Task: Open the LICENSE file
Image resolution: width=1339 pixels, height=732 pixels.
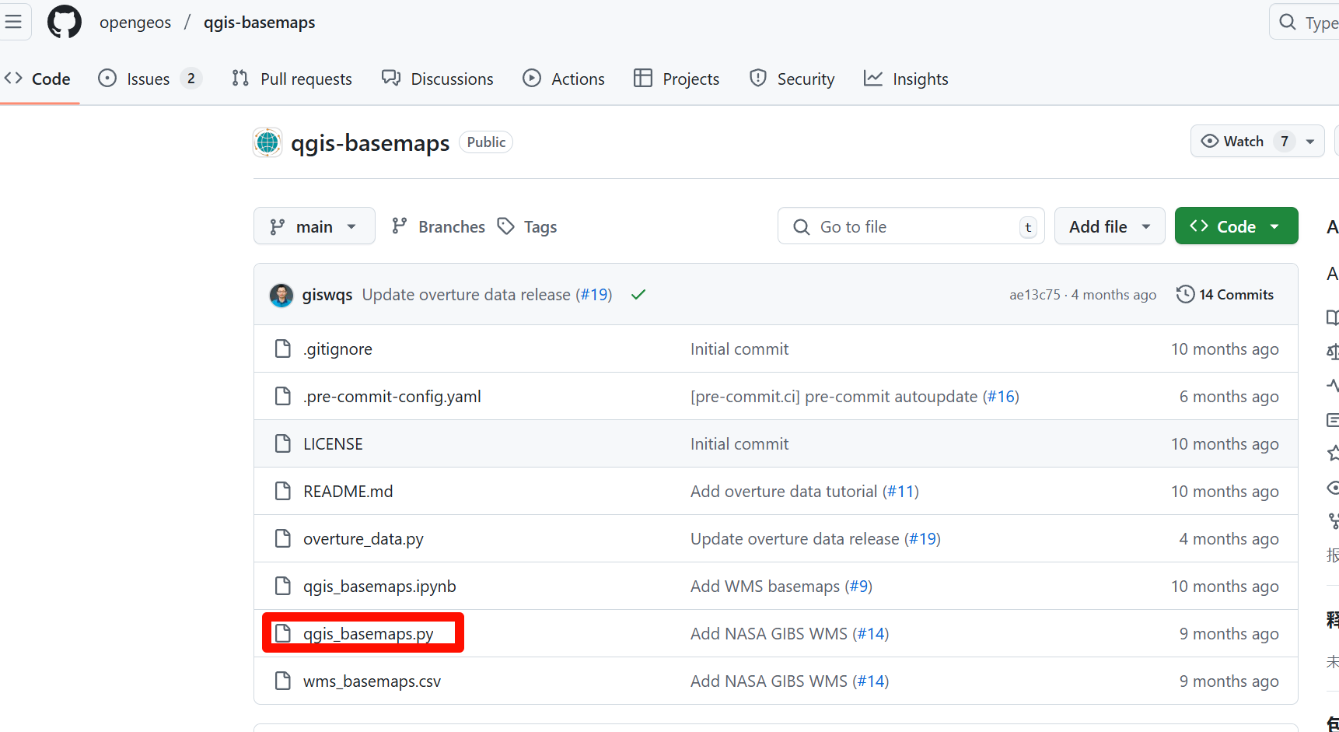Action: point(333,444)
